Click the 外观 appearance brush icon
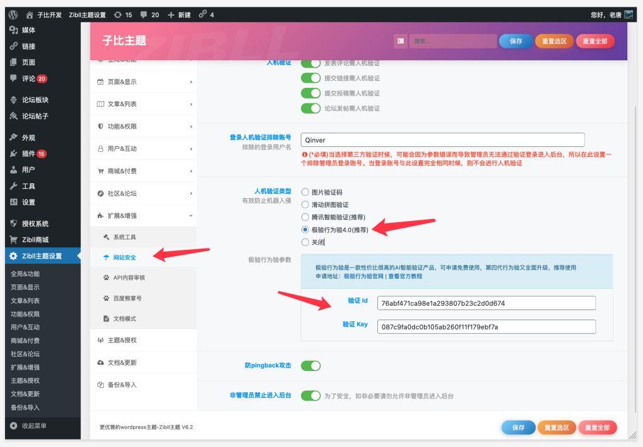 (x=14, y=137)
